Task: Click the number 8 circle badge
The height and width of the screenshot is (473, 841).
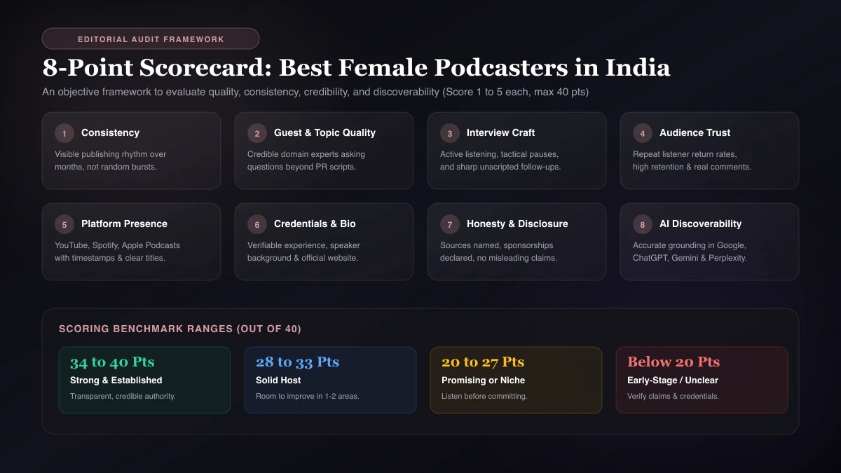Action: 643,224
